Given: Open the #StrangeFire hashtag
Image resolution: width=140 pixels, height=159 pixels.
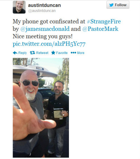Looking at the screenshot, I should [x=104, y=21].
